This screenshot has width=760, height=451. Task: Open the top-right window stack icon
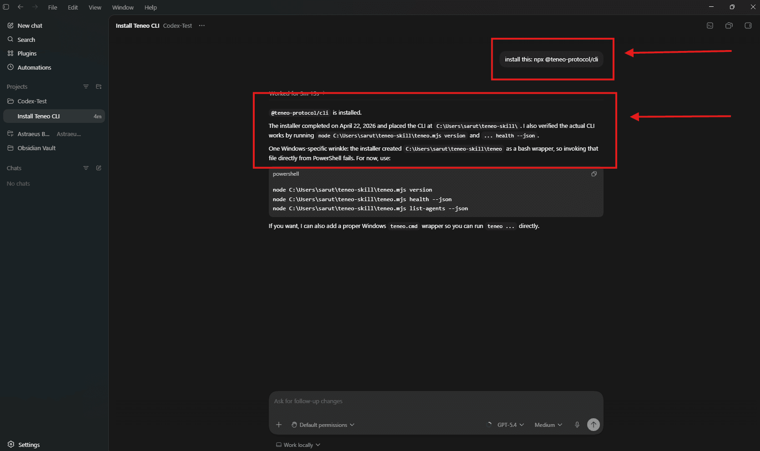pyautogui.click(x=729, y=25)
